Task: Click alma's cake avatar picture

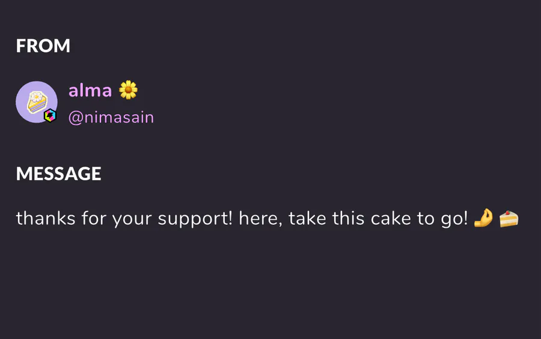Action: pos(37,102)
